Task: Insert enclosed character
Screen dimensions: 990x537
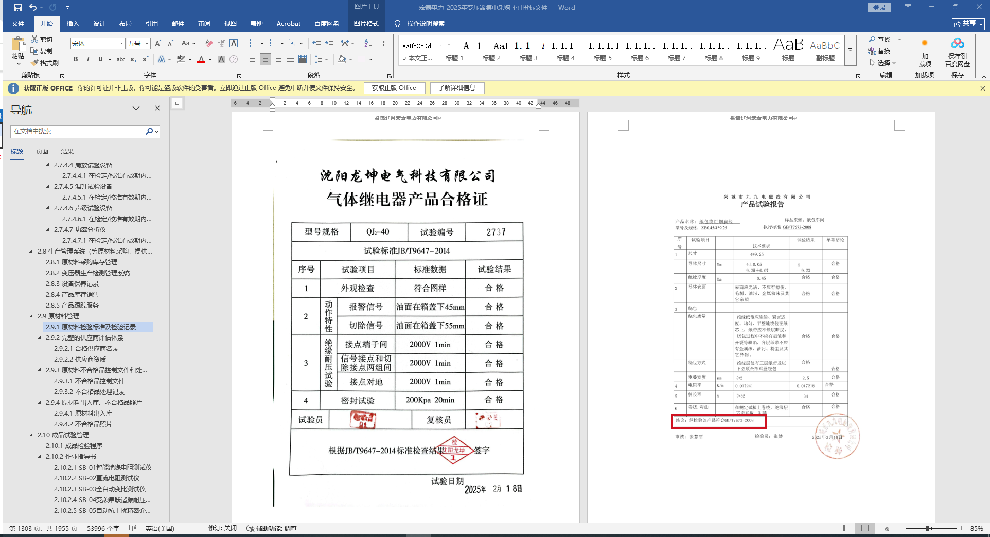Action: (x=234, y=60)
